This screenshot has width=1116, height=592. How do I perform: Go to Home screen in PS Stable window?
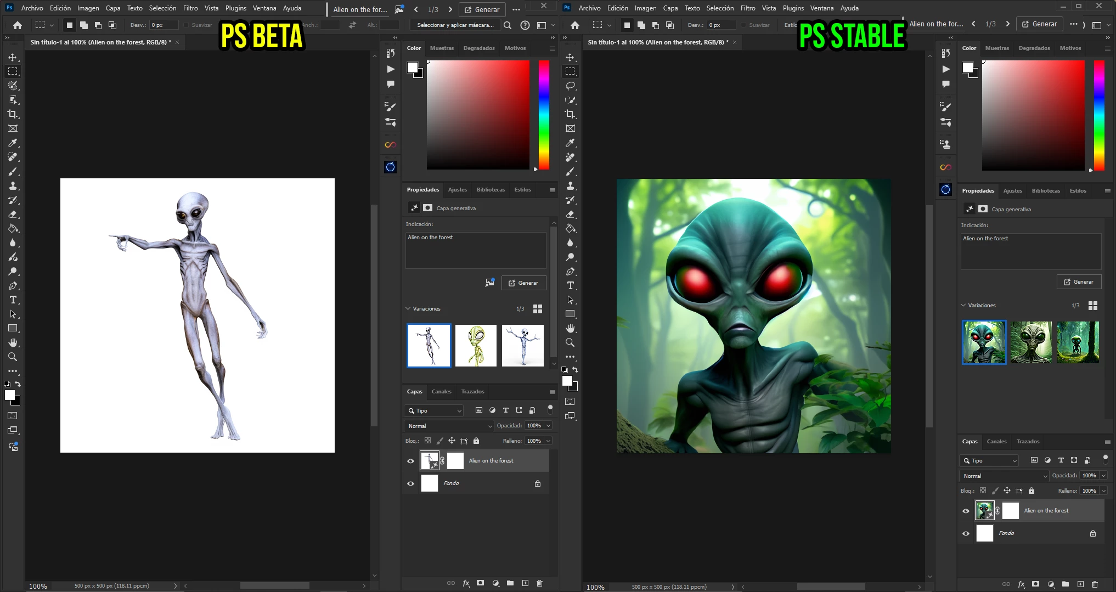pos(575,25)
